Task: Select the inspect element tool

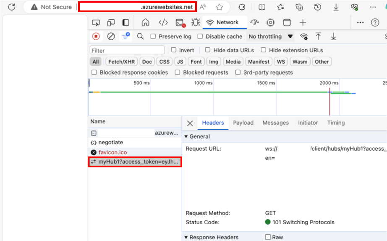Action: pyautogui.click(x=97, y=22)
